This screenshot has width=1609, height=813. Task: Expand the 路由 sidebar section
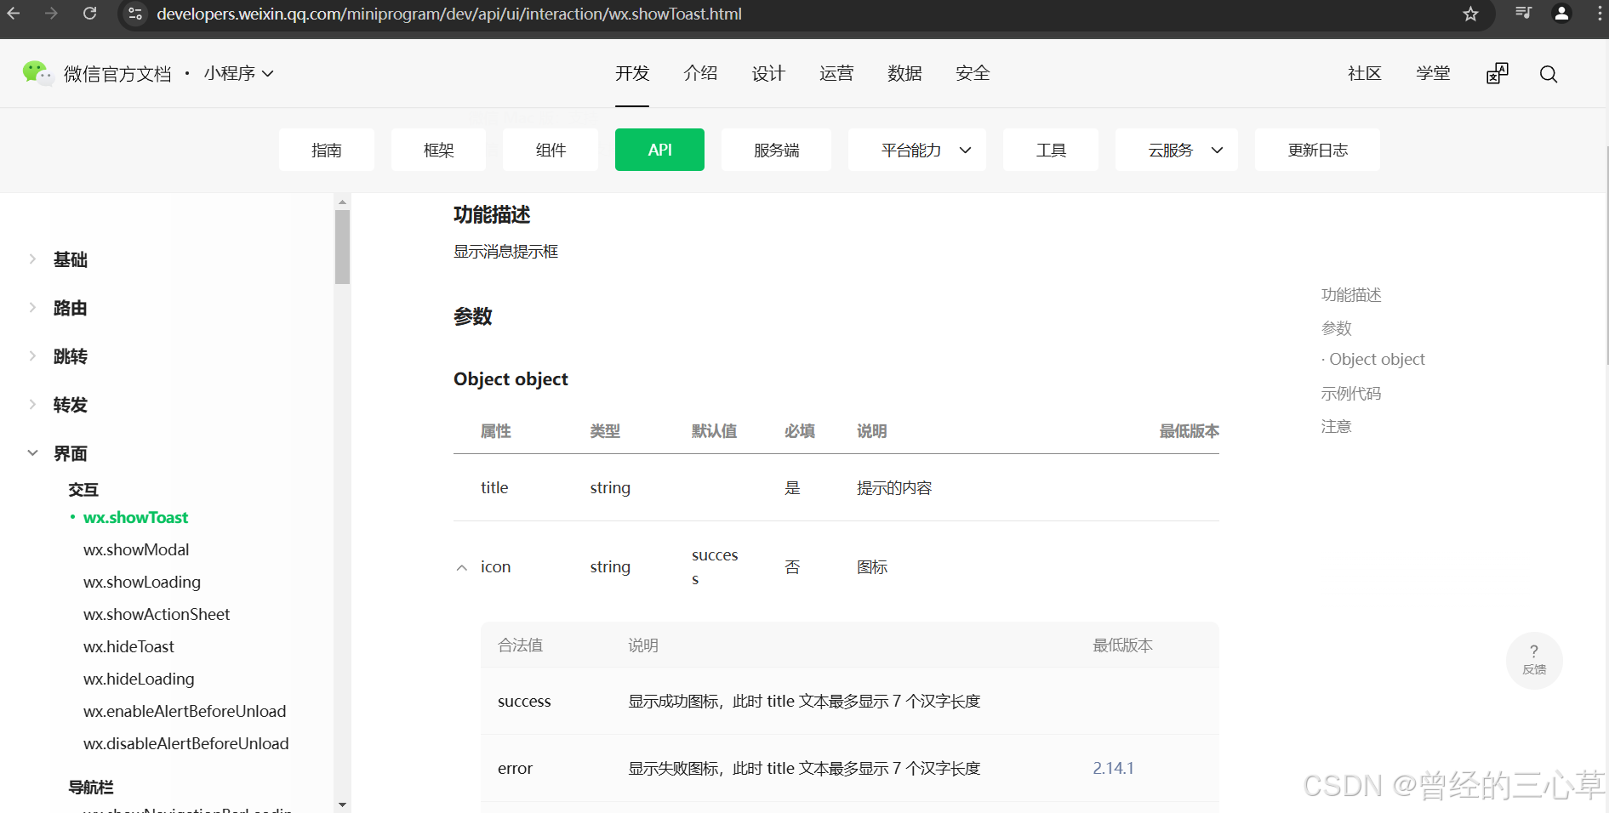[x=32, y=308]
